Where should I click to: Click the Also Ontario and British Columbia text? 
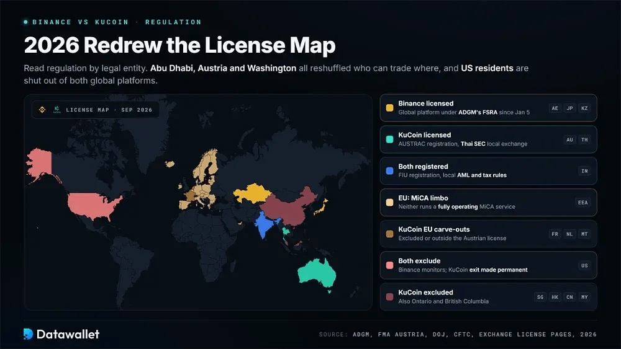(443, 301)
